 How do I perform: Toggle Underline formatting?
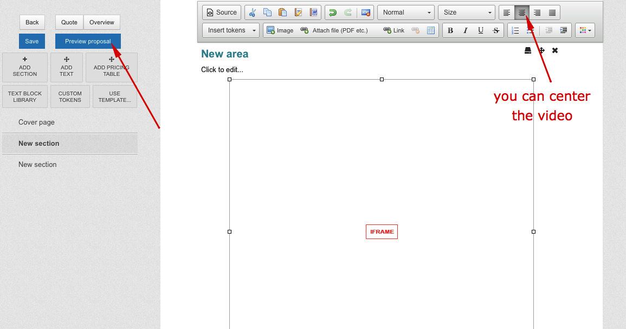pos(481,30)
